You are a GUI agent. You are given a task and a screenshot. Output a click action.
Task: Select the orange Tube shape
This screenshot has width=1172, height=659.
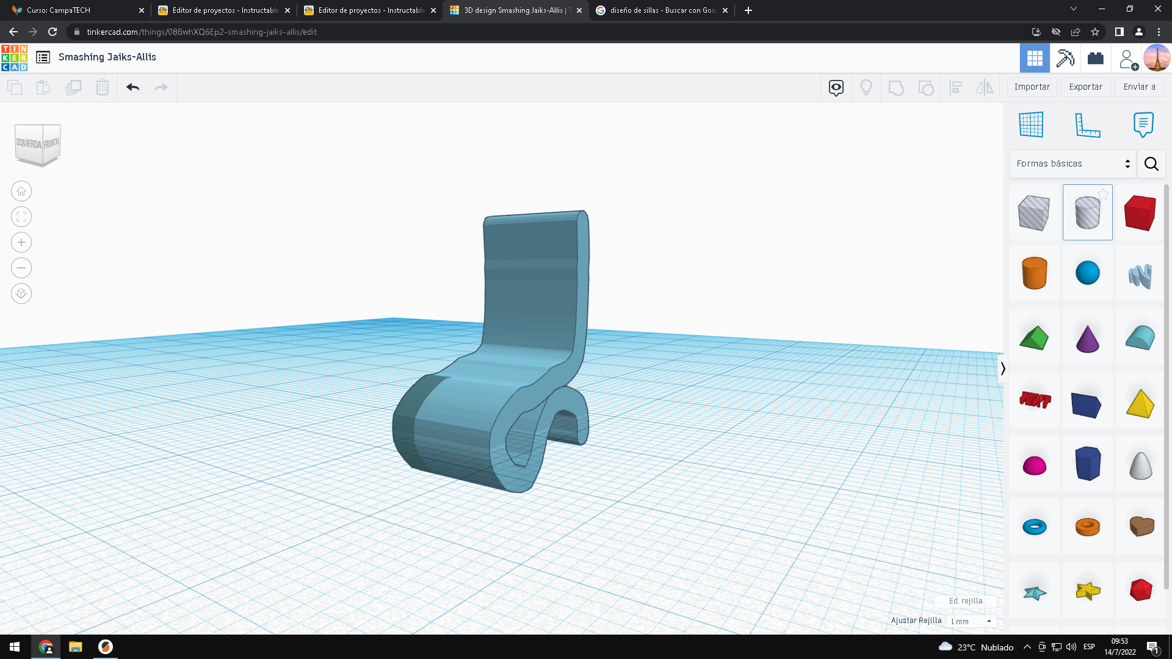point(1087,527)
